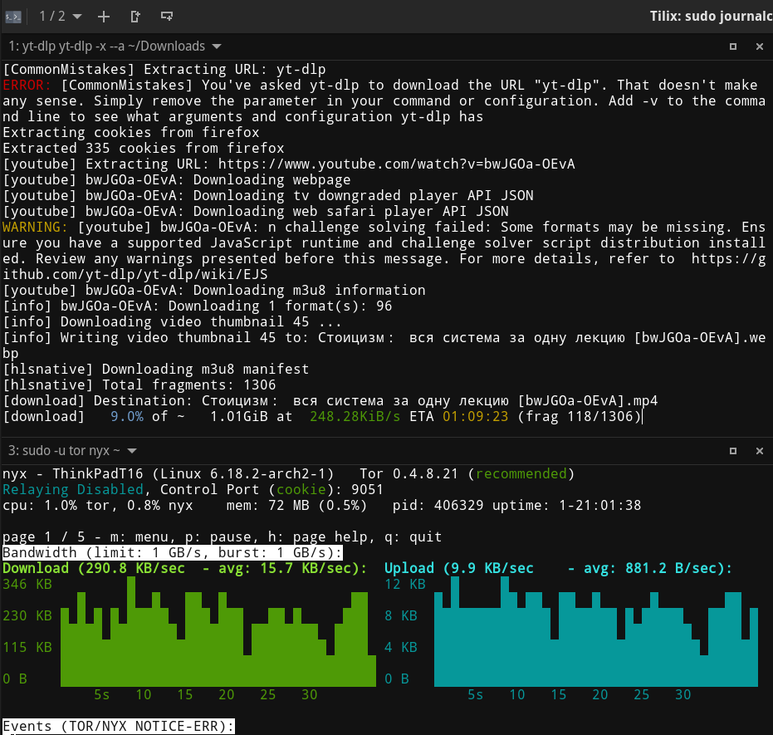Expand the 'sudo -u tor nyx' title dropdown
Viewport: 773px width, 735px height.
[x=133, y=450]
